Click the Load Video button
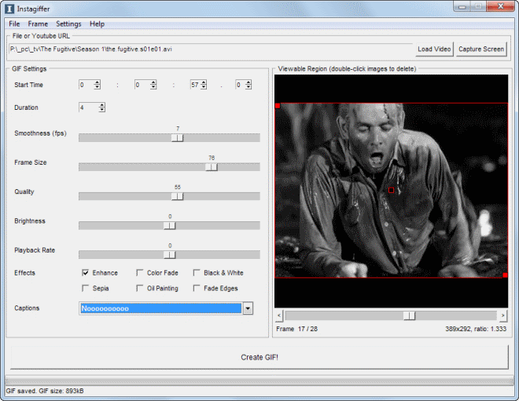This screenshot has width=519, height=401. tap(434, 49)
